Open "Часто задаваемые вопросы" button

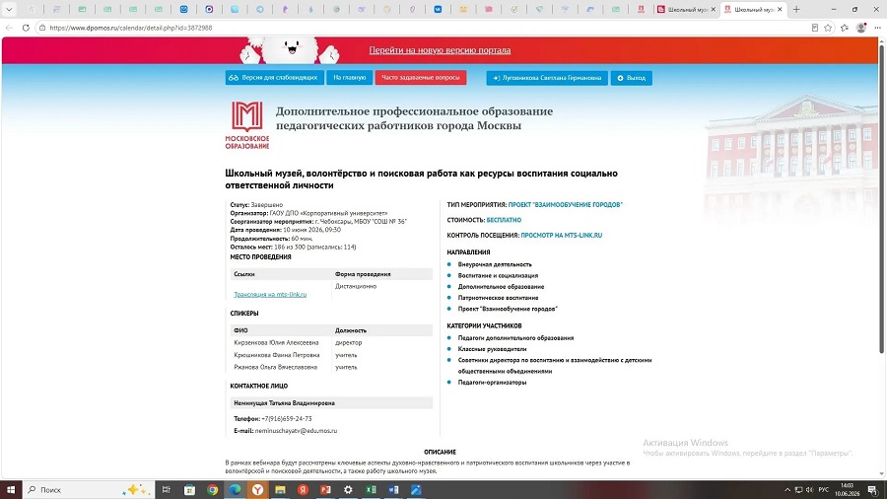pos(421,78)
